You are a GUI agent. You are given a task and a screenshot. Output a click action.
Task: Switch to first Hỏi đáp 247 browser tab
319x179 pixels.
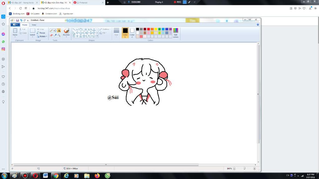click(x=22, y=2)
